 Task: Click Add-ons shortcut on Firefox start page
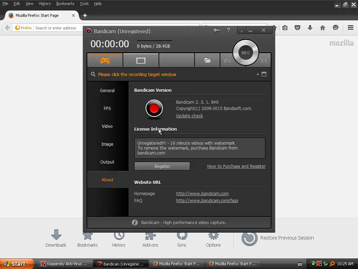(150, 240)
